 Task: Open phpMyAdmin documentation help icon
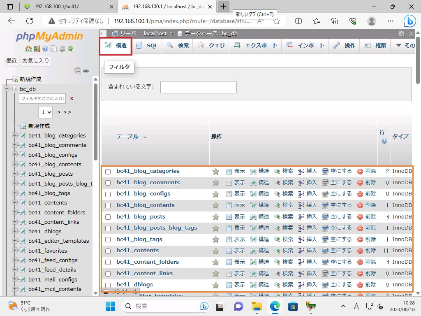pos(45,49)
